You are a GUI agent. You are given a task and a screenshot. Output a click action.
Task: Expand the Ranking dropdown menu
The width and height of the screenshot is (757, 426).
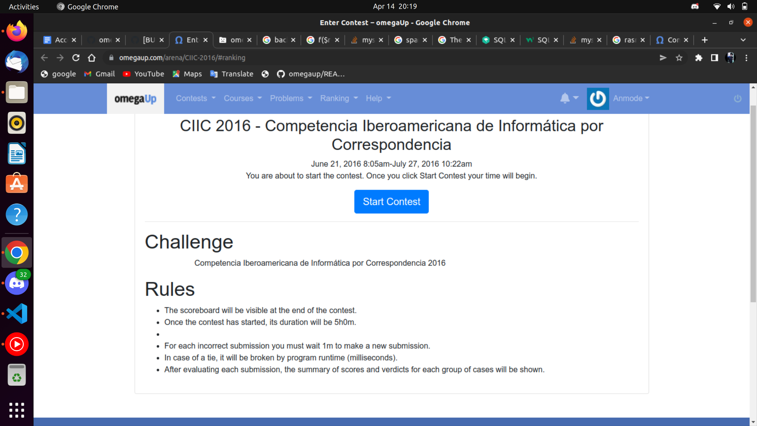(x=339, y=98)
